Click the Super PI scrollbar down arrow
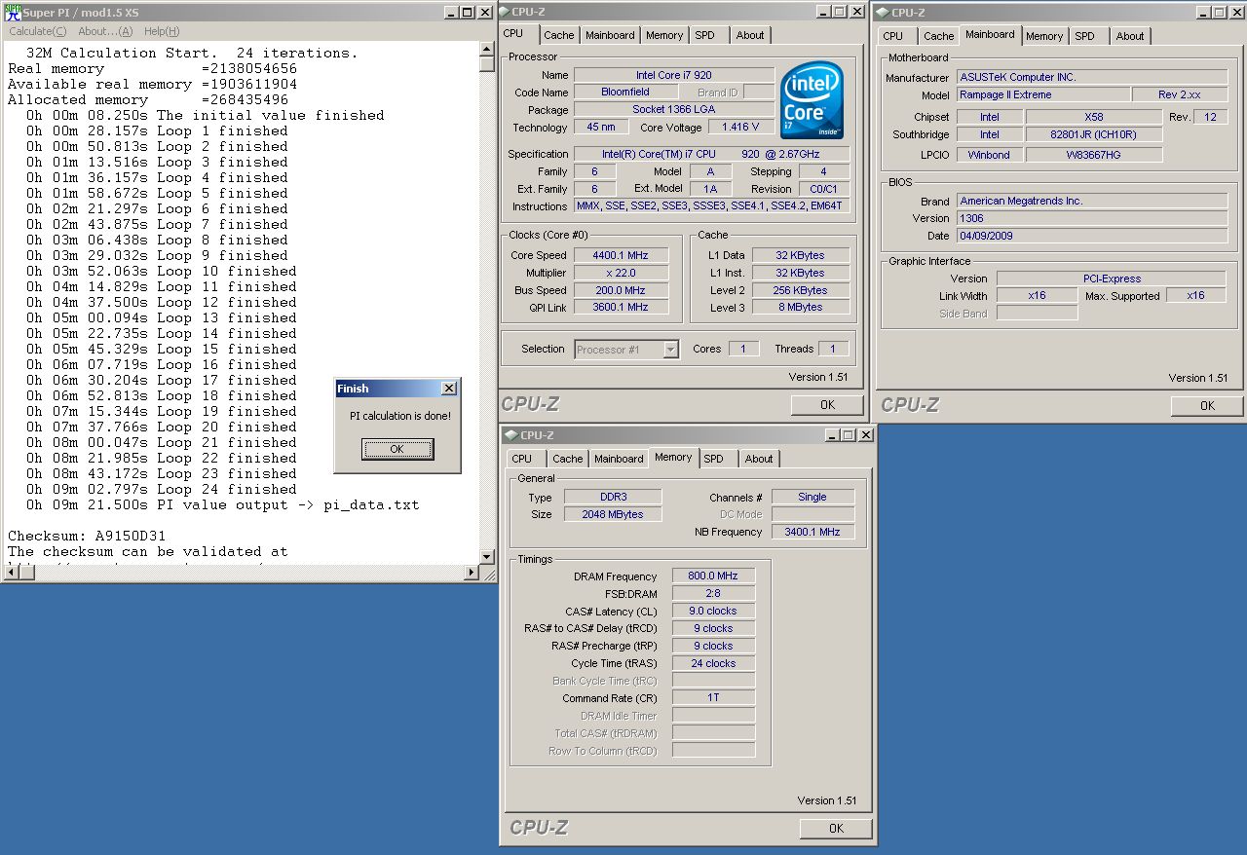 click(x=487, y=555)
